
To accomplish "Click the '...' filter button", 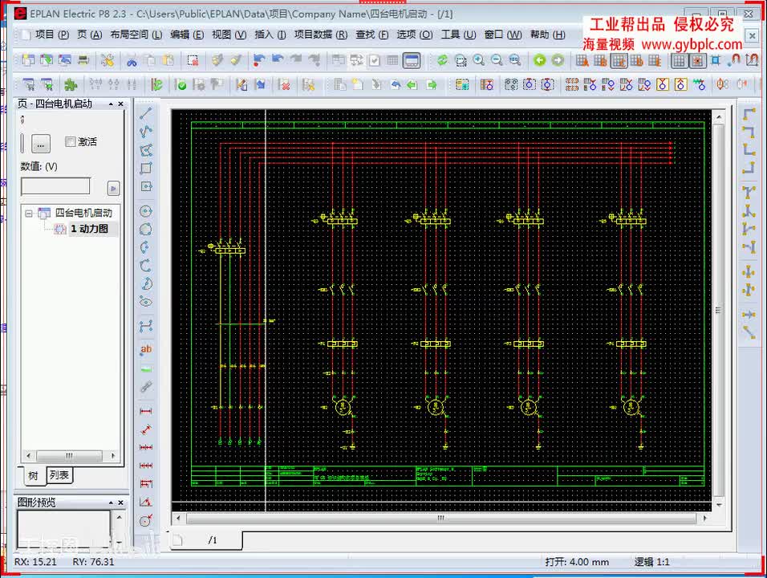I will [41, 144].
